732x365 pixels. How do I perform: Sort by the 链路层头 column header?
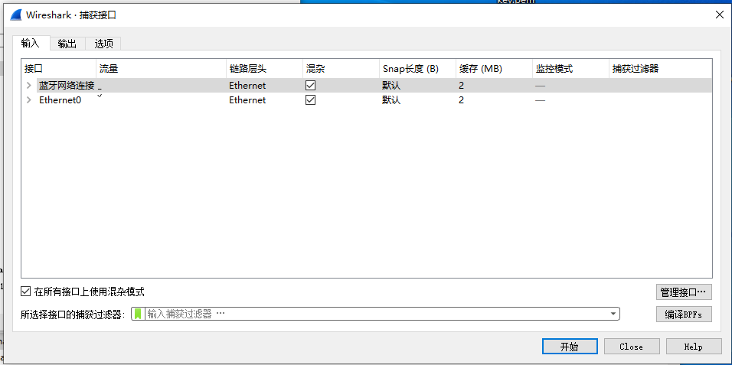click(x=264, y=69)
